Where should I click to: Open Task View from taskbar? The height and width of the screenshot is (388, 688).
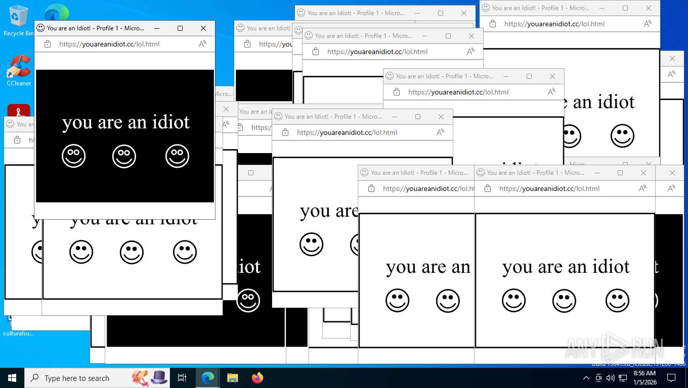[182, 378]
